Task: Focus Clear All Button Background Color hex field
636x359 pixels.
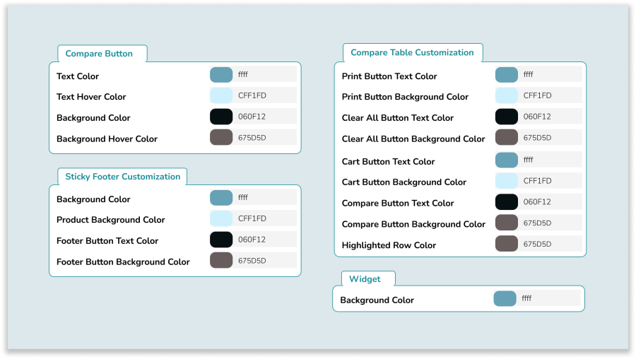Action: pyautogui.click(x=551, y=138)
